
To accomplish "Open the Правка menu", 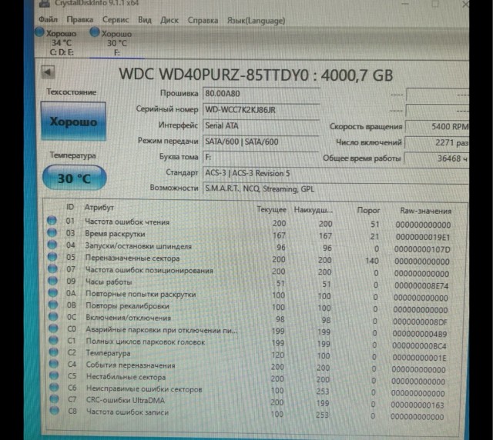I will click(x=79, y=20).
